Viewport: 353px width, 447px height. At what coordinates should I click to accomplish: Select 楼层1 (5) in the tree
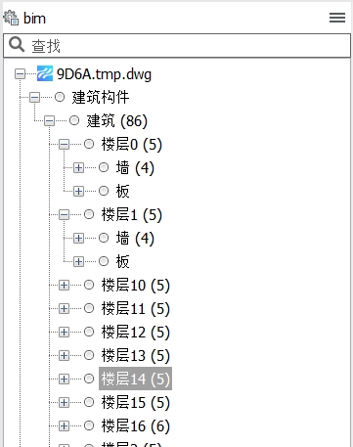132,214
